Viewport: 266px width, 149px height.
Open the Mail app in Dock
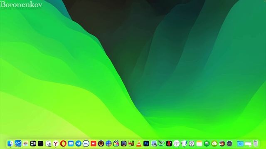tap(71, 144)
